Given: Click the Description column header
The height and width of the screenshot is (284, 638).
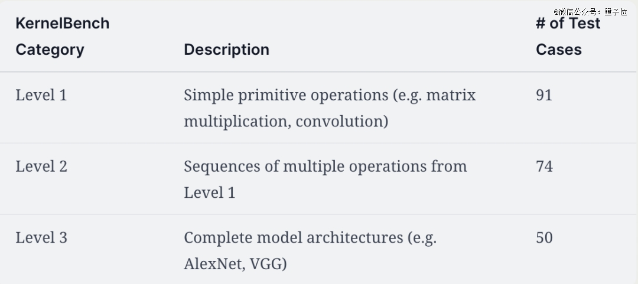Looking at the screenshot, I should 226,50.
